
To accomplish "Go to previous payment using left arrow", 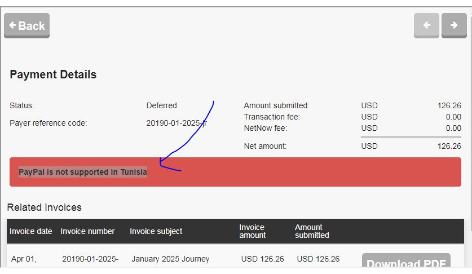I will click(x=426, y=25).
